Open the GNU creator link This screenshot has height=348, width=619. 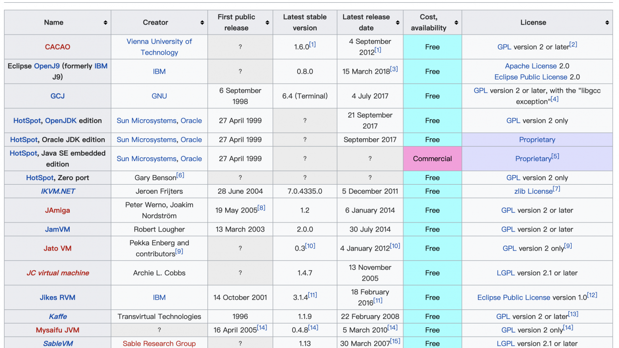tap(159, 96)
